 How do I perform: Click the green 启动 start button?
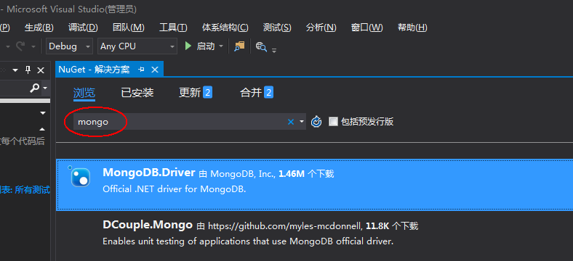coord(200,46)
